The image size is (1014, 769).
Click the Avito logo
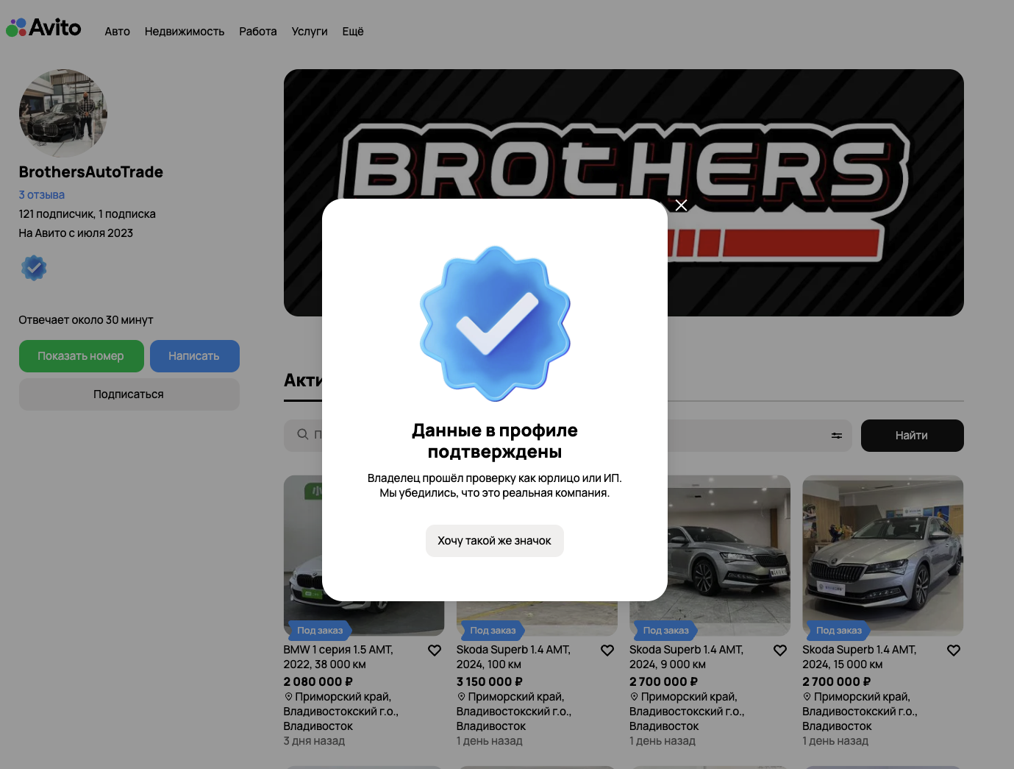pyautogui.click(x=43, y=28)
